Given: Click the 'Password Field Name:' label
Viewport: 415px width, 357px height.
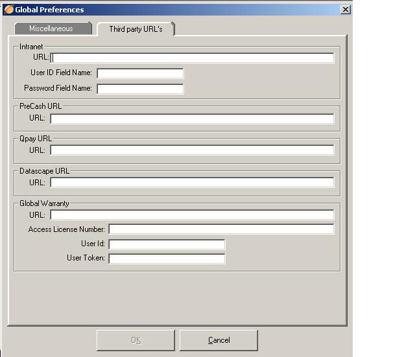Looking at the screenshot, I should (58, 88).
